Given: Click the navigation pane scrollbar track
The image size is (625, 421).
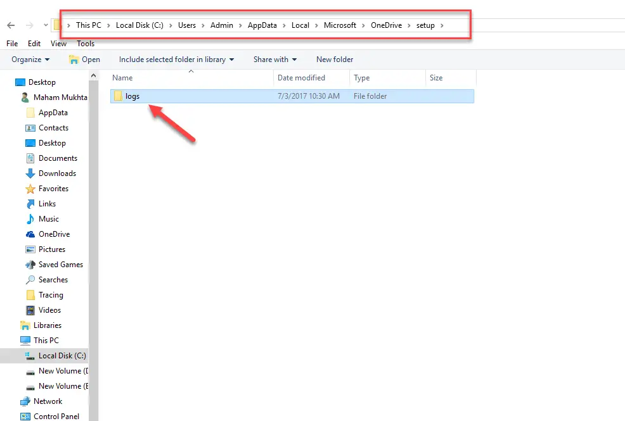Looking at the screenshot, I should (94, 251).
